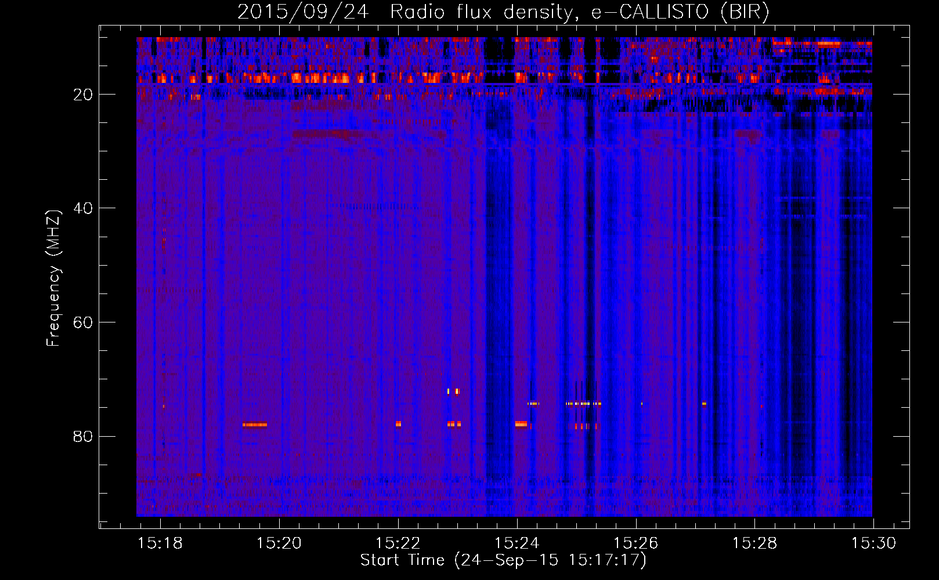Click the 15:20 time tick label
Image resolution: width=939 pixels, height=580 pixels.
pyautogui.click(x=279, y=543)
